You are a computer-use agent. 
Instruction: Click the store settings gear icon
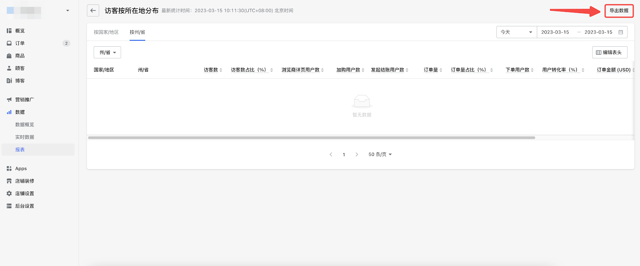coord(9,193)
